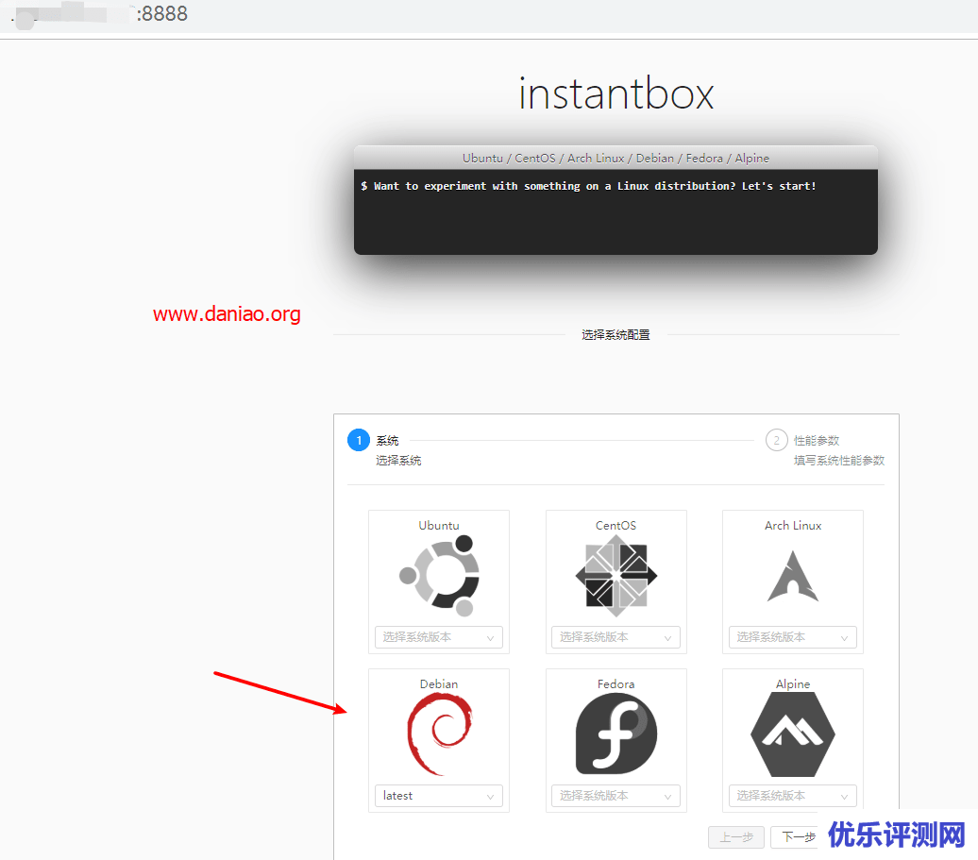Open Alpine version dropdown

pos(793,796)
